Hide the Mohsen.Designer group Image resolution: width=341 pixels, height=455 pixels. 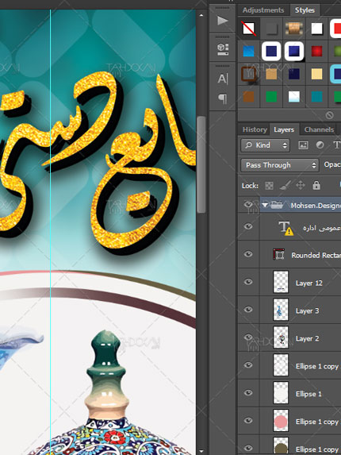pyautogui.click(x=248, y=205)
